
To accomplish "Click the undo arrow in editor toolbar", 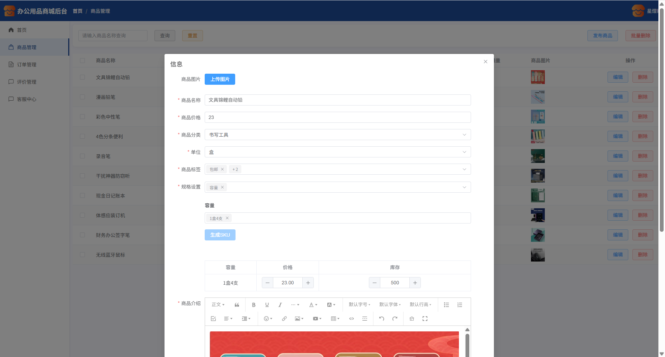I will [381, 319].
